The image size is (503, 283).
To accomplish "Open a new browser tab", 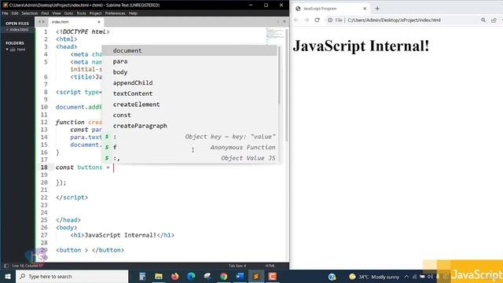I will click(x=377, y=9).
